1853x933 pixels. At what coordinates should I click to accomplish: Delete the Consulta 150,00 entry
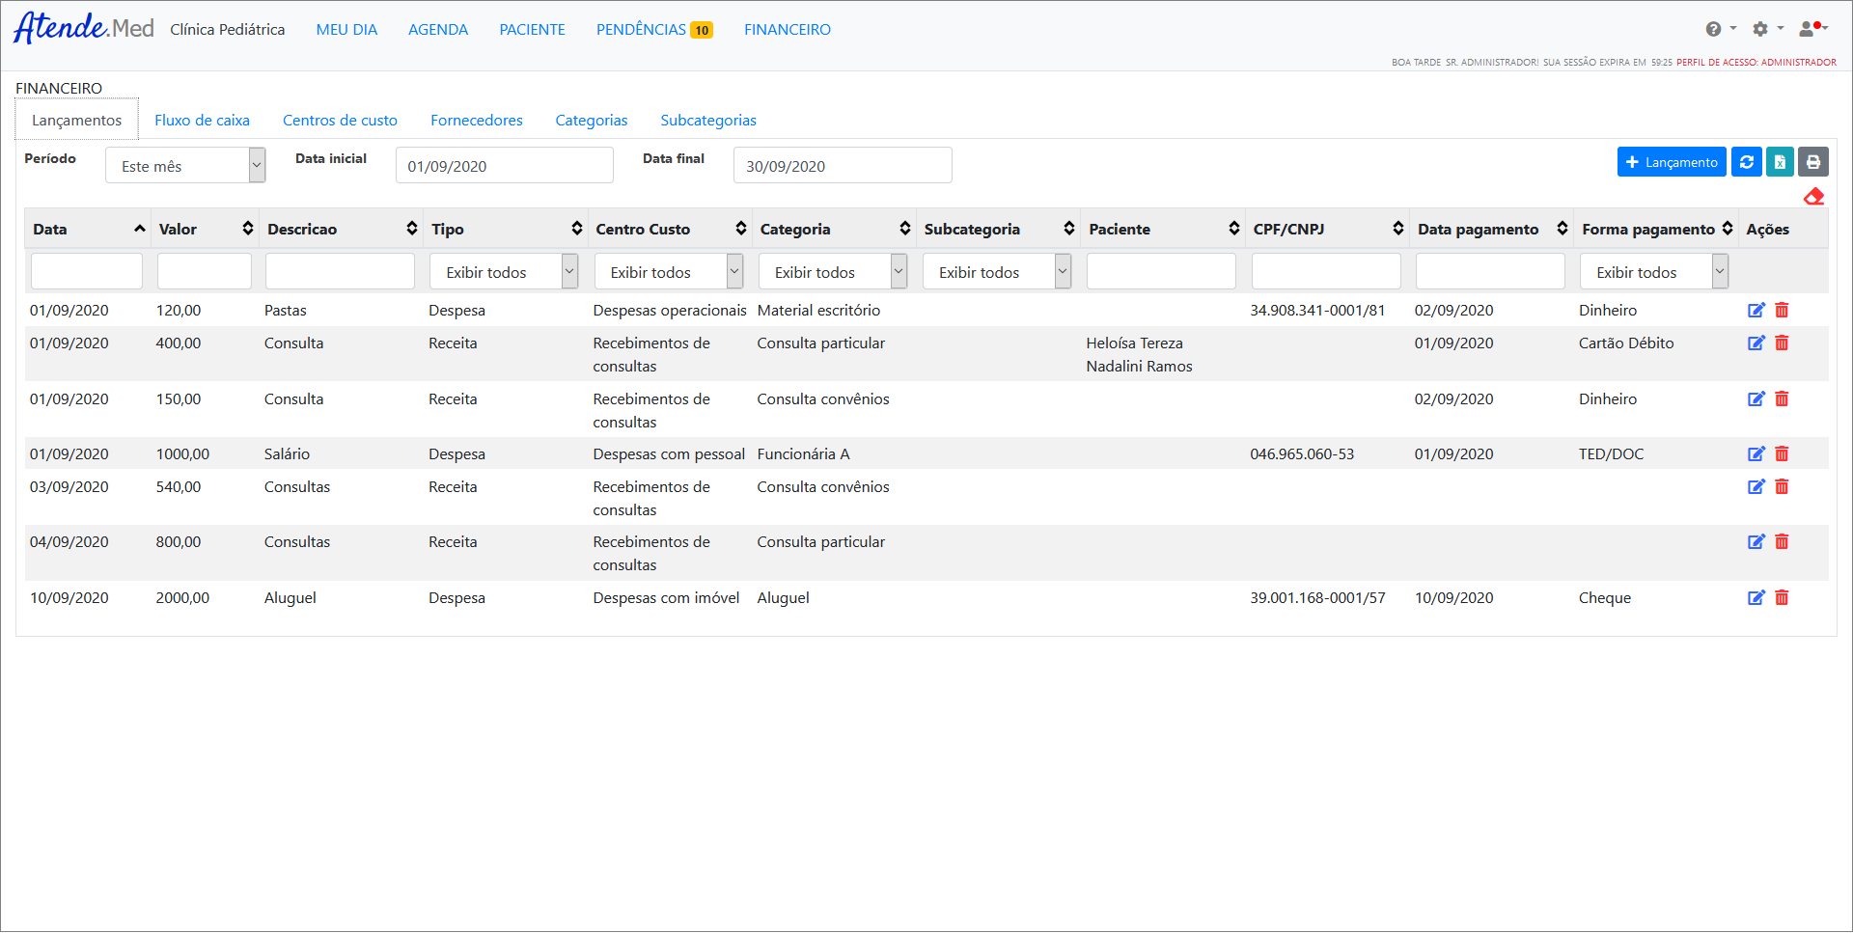point(1783,399)
